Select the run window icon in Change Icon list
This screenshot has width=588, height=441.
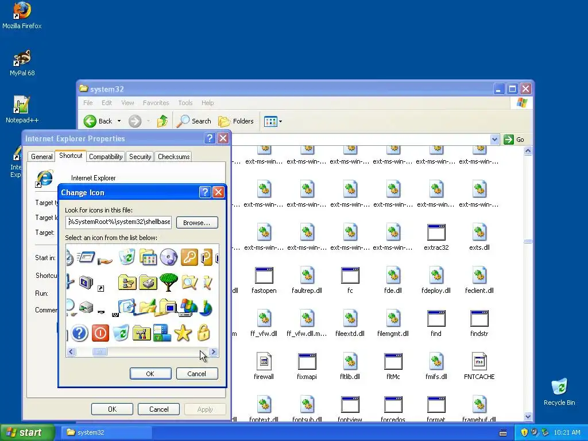tap(86, 257)
